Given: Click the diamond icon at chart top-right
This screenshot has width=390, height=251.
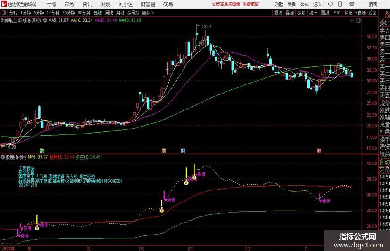Looking at the screenshot, I should [x=352, y=21].
